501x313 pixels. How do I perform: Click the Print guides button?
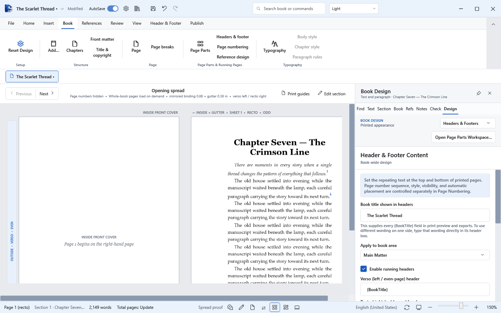[295, 94]
